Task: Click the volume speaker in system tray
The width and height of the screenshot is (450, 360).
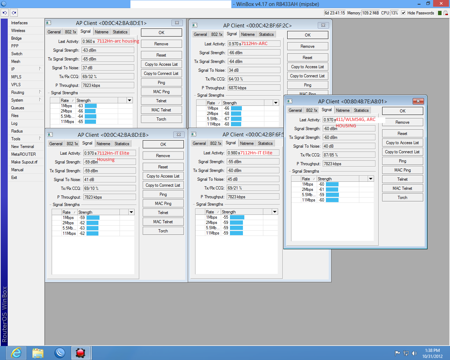Action: (x=414, y=353)
